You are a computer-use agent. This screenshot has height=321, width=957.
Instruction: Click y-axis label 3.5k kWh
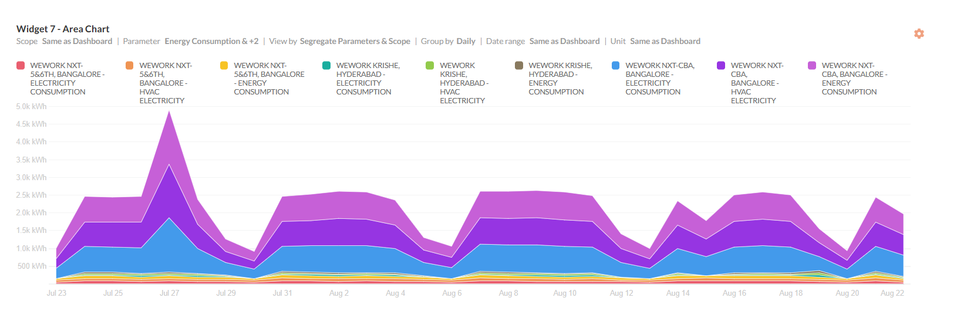coord(31,160)
